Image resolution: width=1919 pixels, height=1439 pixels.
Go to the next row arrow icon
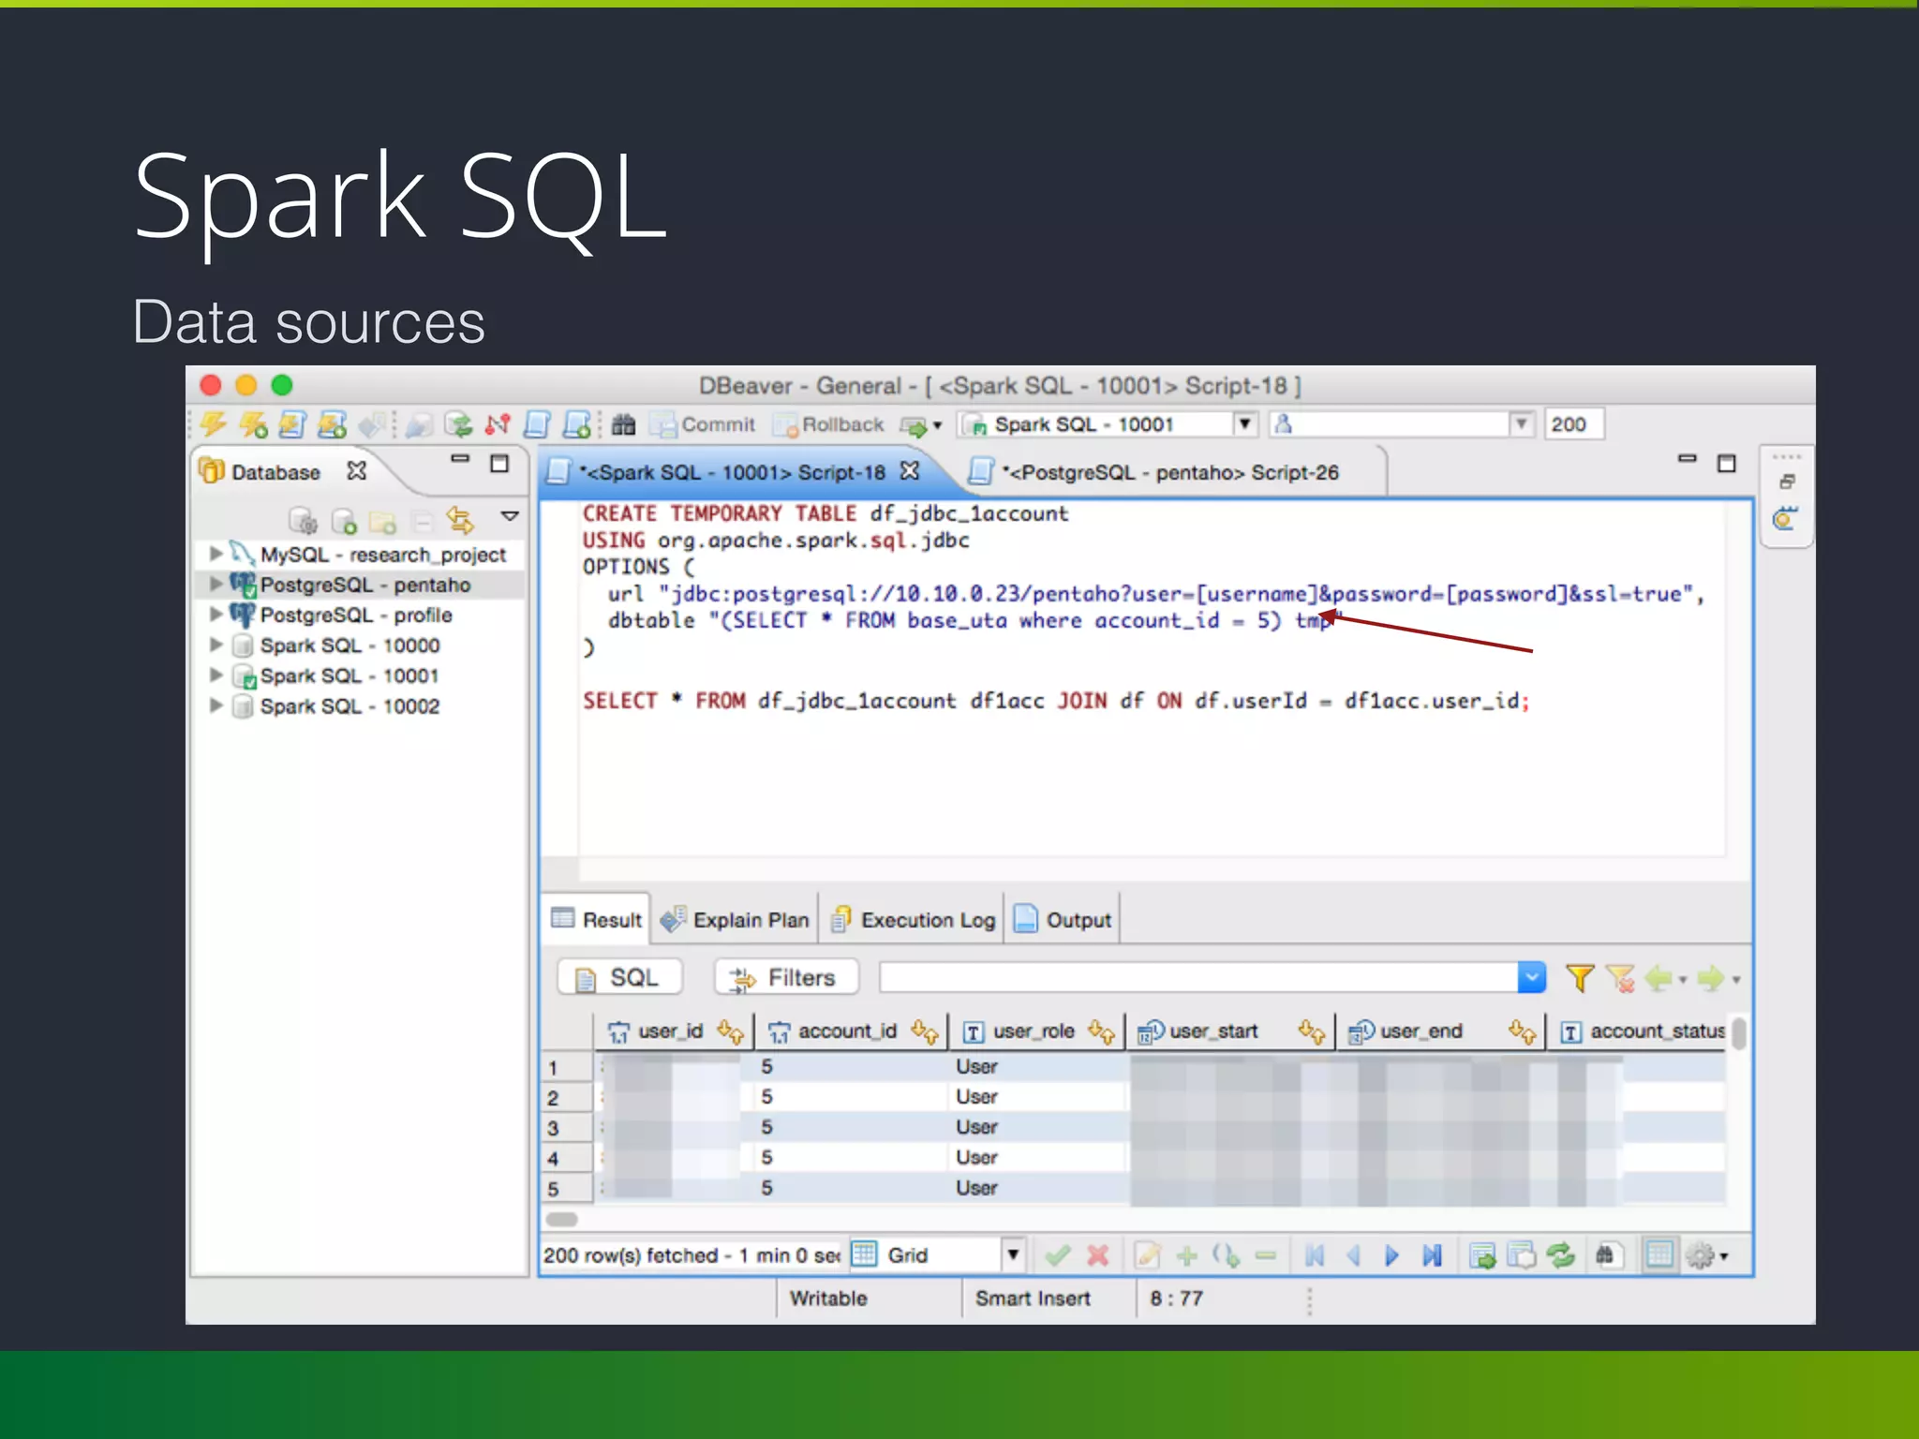click(x=1391, y=1254)
